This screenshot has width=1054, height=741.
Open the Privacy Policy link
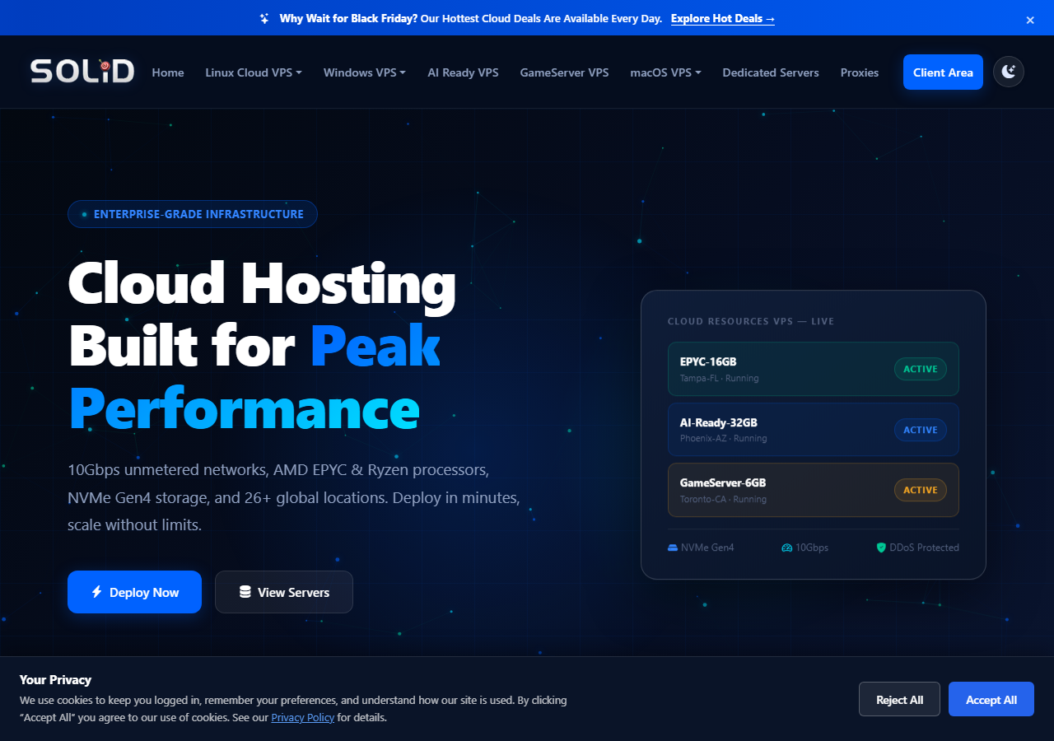[x=303, y=717]
